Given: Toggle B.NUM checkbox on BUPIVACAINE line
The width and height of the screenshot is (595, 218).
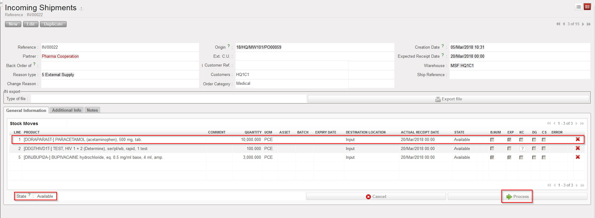Looking at the screenshot, I should click(x=492, y=157).
